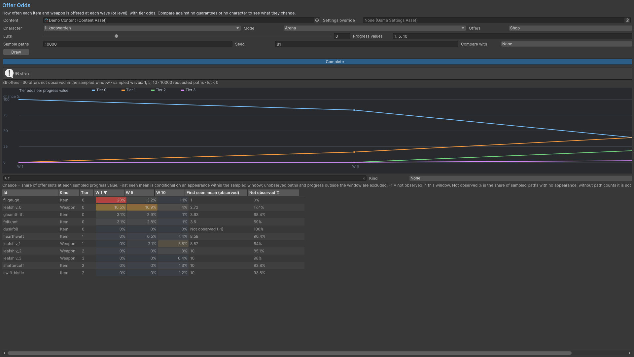
Task: Click the Complete progress bar
Action: click(317, 62)
